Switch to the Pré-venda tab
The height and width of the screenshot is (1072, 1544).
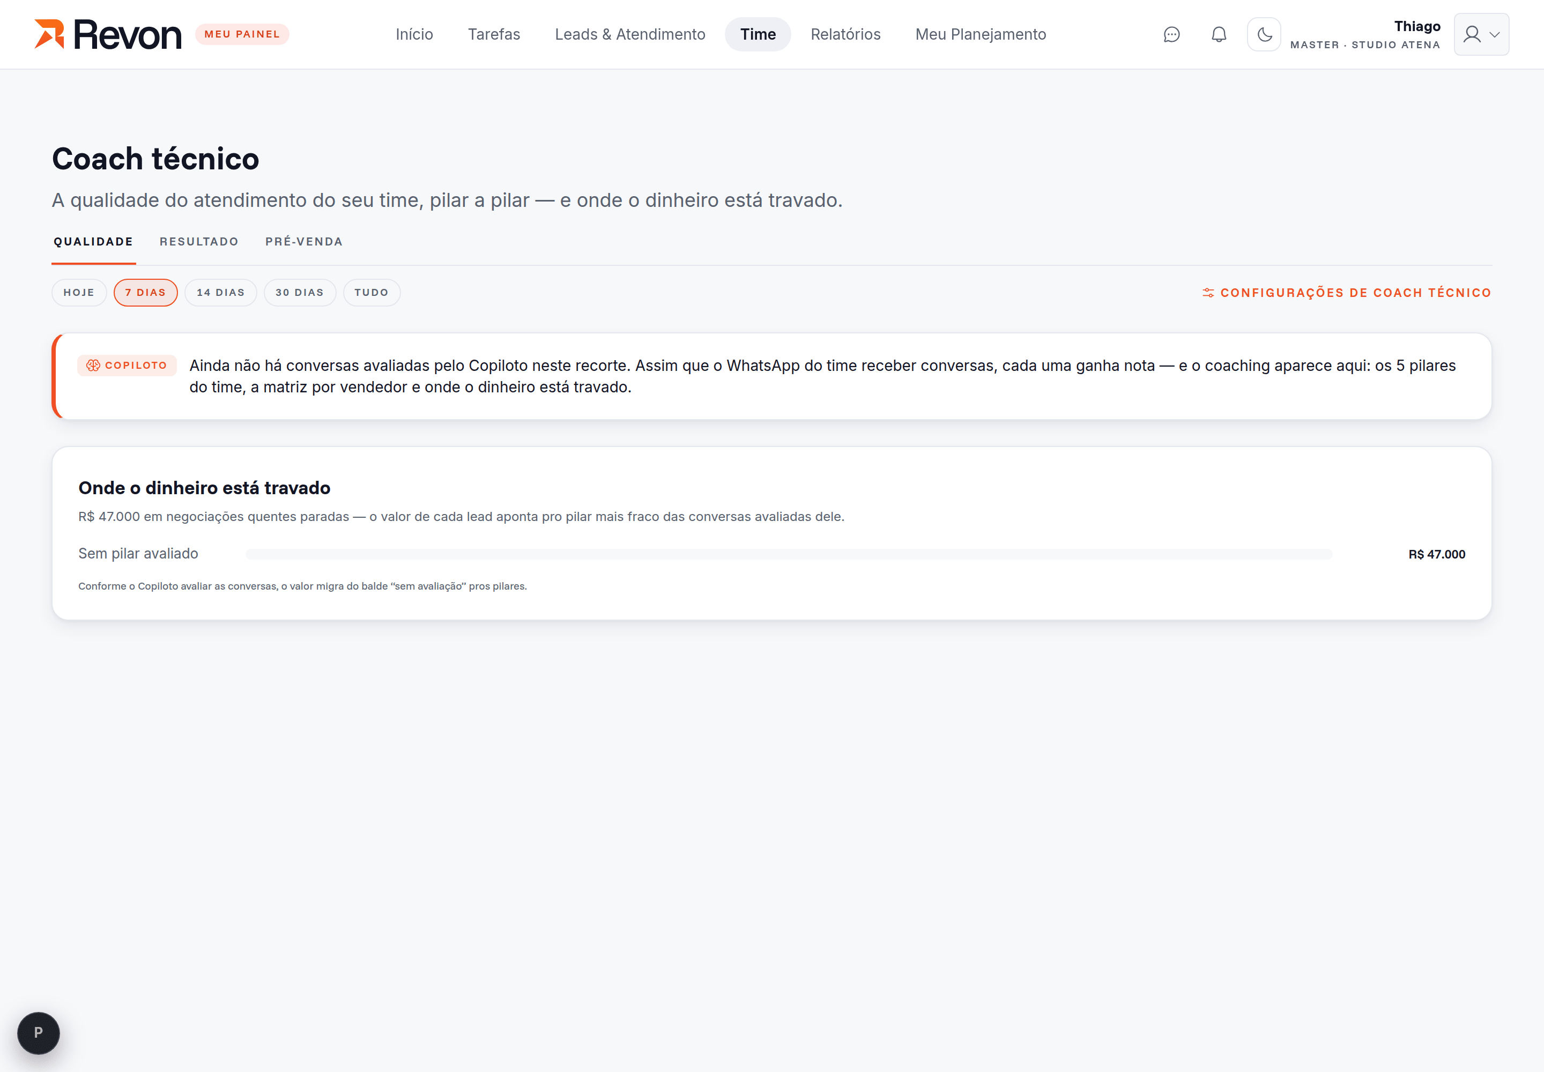click(x=303, y=242)
